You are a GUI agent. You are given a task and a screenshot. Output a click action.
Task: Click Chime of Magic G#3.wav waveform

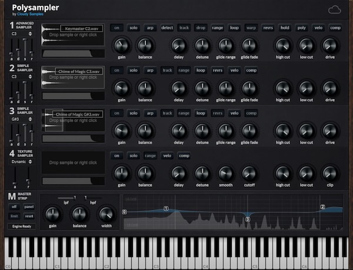tap(73, 120)
